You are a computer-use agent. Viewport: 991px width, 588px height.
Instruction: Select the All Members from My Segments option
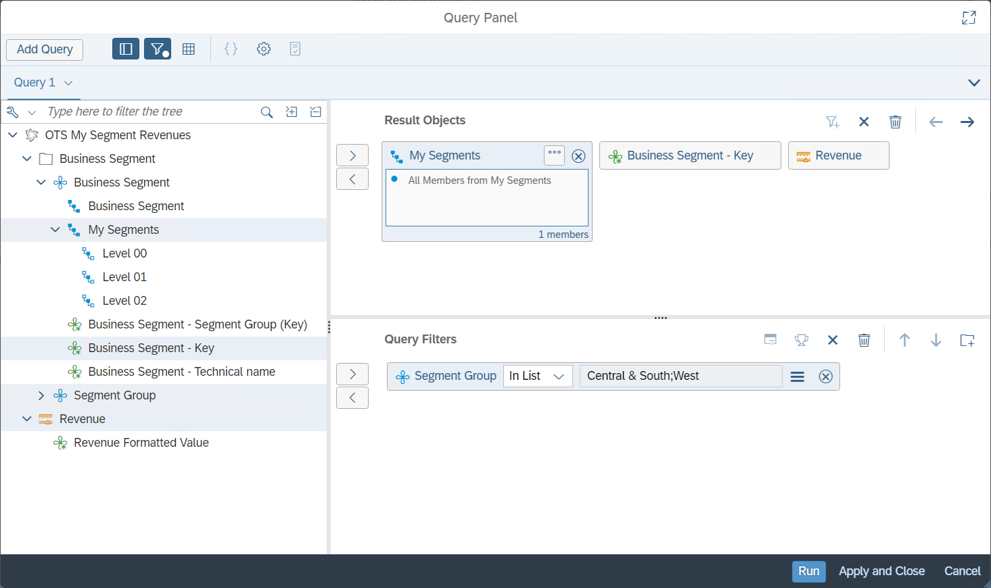coord(479,180)
